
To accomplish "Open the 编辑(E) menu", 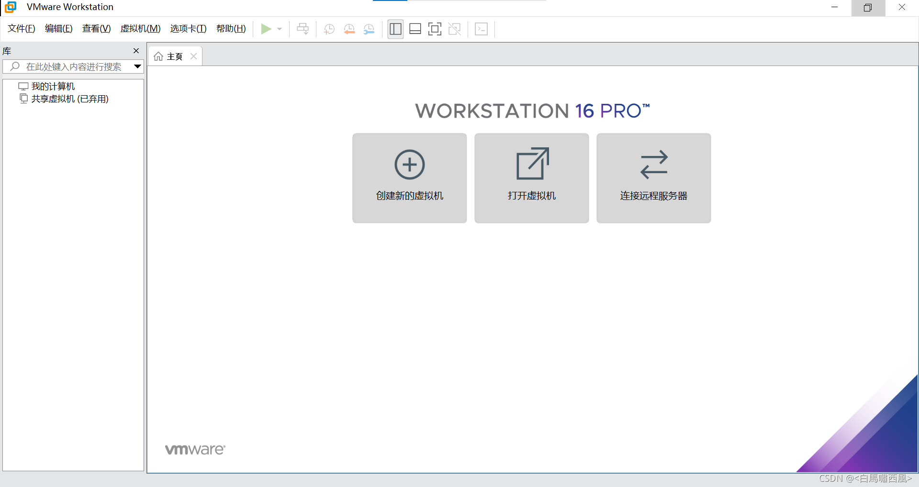I will (x=59, y=29).
